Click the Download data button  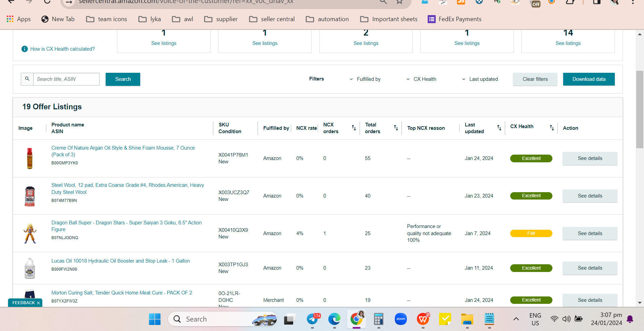(589, 79)
